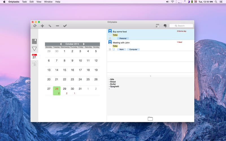
Task: Open the Window menu
Action: (48, 2)
